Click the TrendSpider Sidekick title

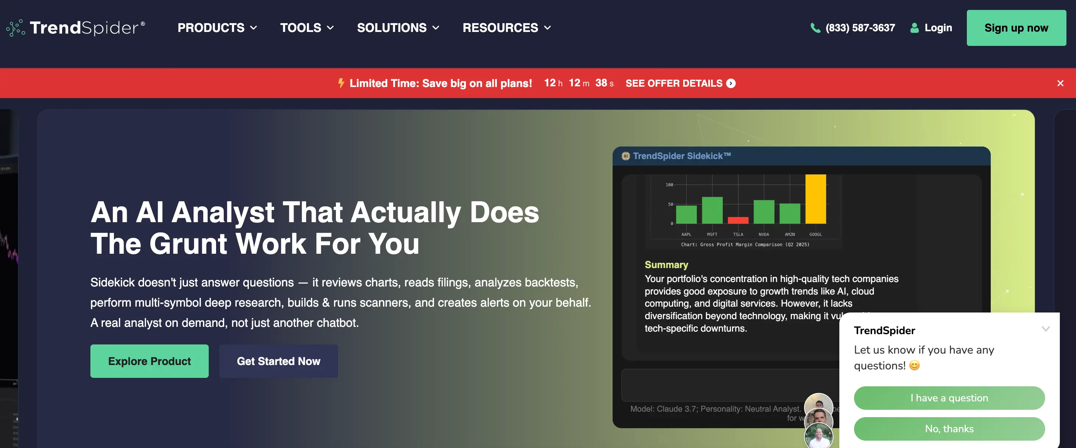coord(682,156)
